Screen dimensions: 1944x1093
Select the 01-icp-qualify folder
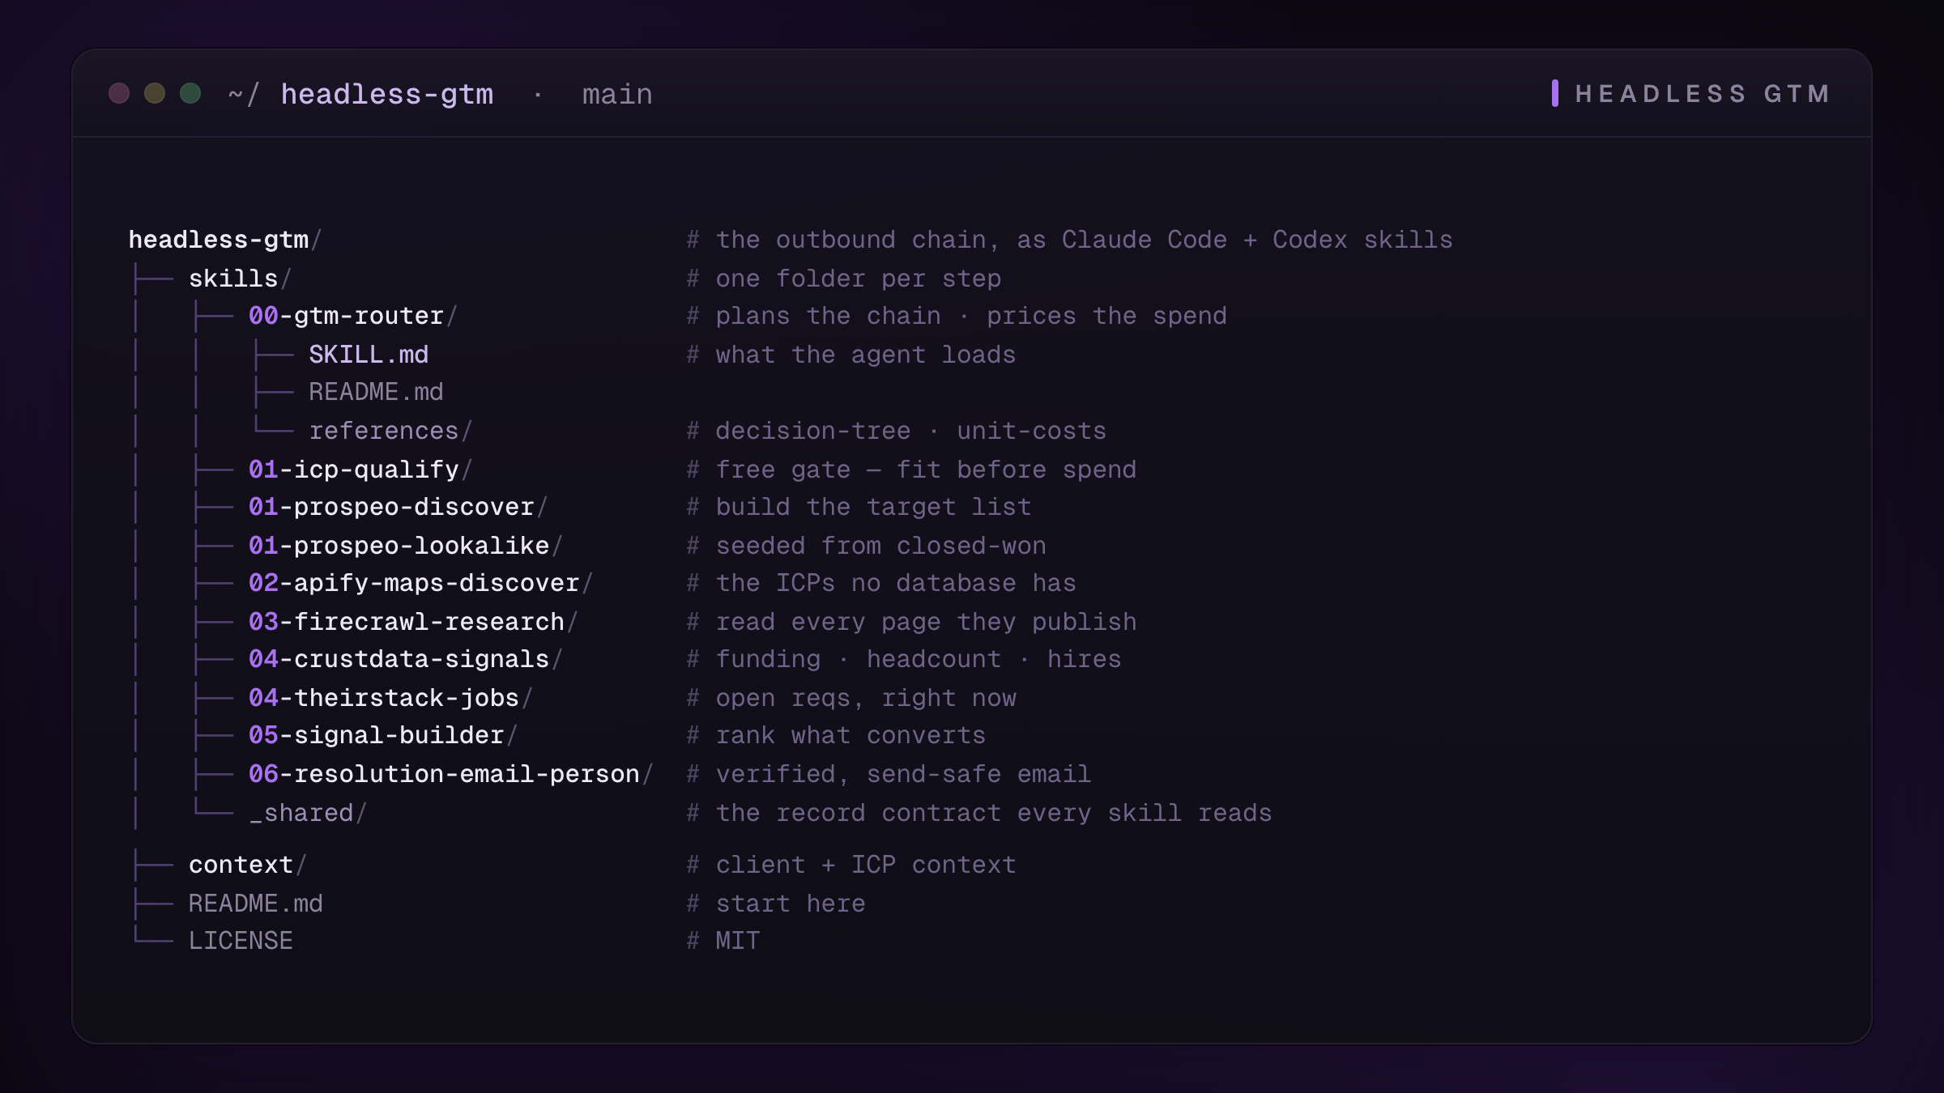tap(360, 470)
